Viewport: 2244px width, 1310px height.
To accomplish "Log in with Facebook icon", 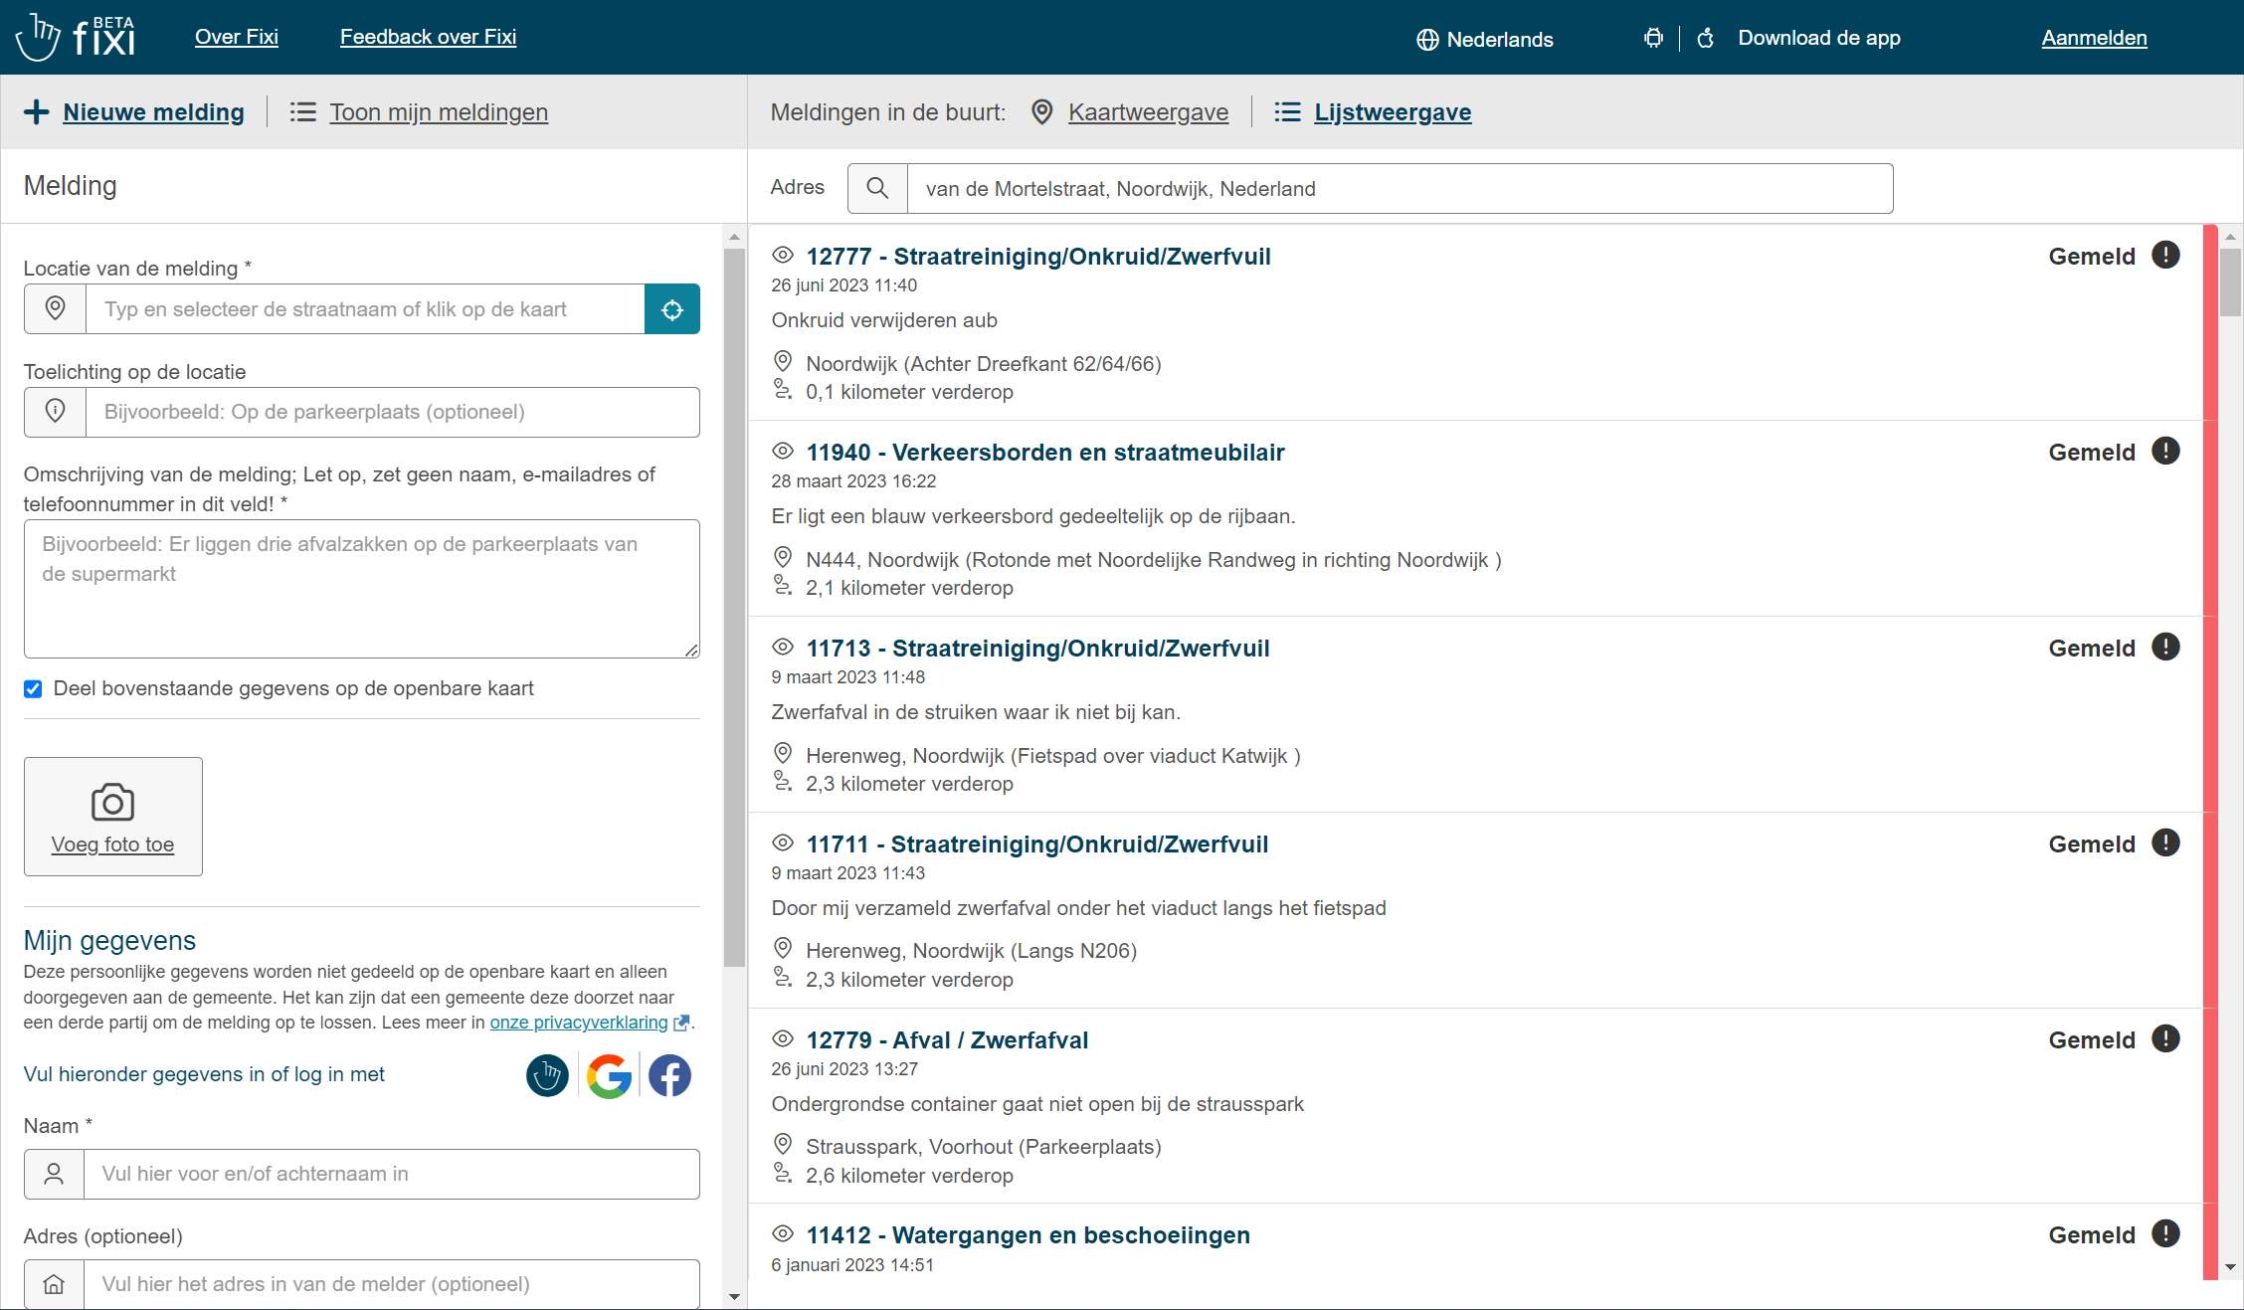I will click(669, 1075).
